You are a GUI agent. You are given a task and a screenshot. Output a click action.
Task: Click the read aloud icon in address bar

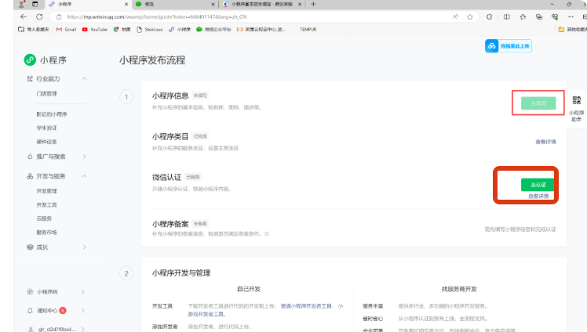455,16
